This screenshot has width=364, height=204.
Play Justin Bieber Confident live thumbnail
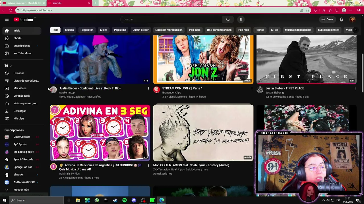click(x=100, y=59)
